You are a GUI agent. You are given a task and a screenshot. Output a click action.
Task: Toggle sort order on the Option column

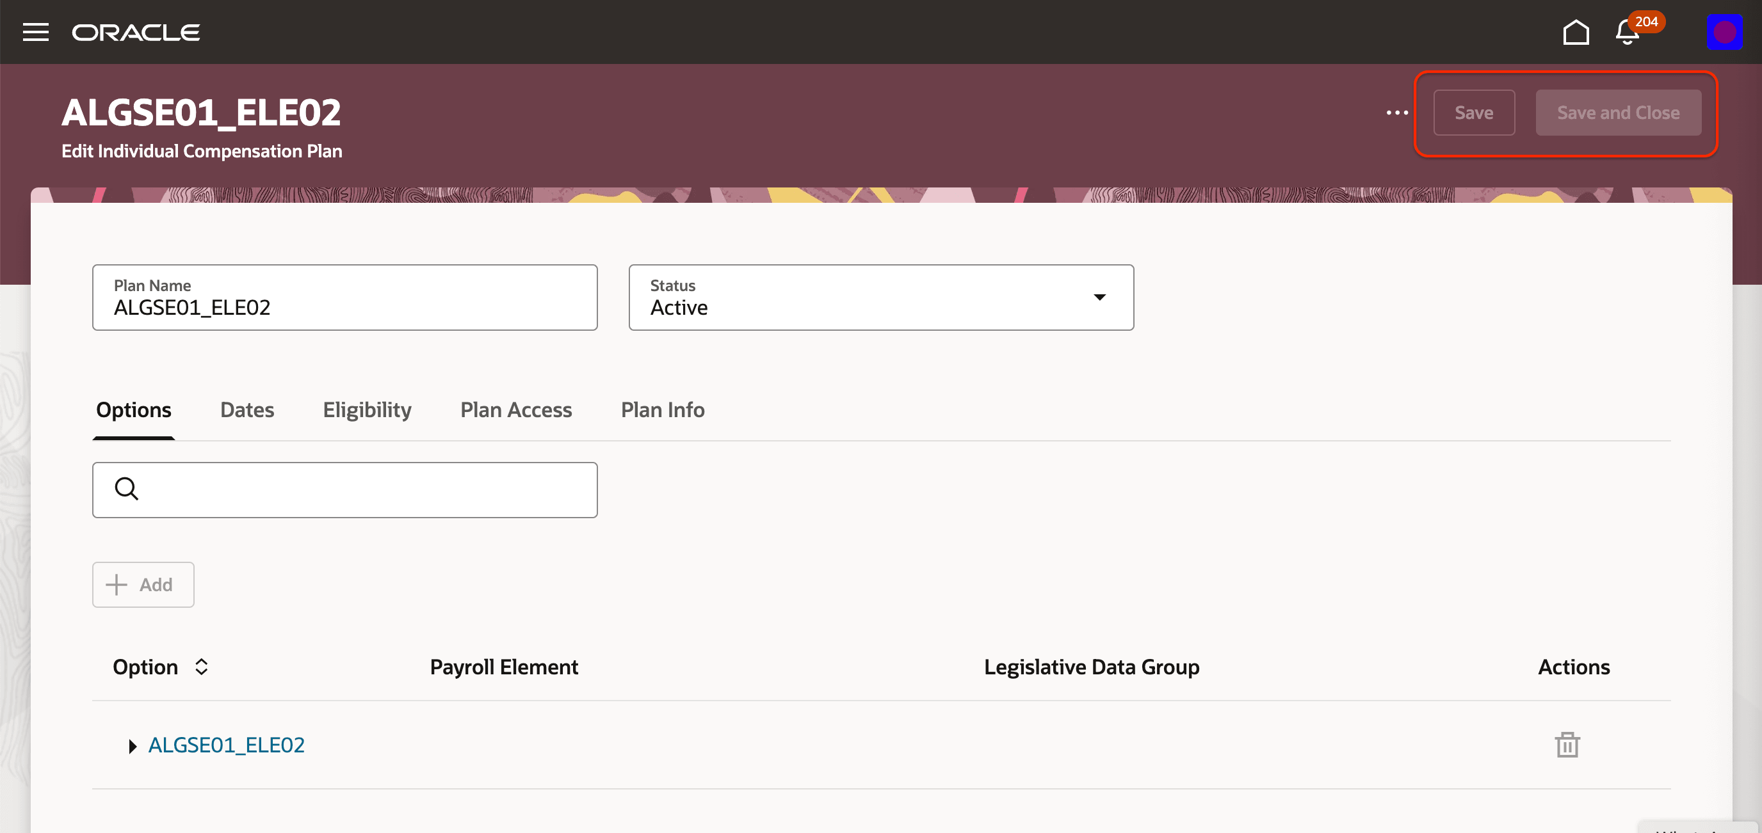click(201, 667)
